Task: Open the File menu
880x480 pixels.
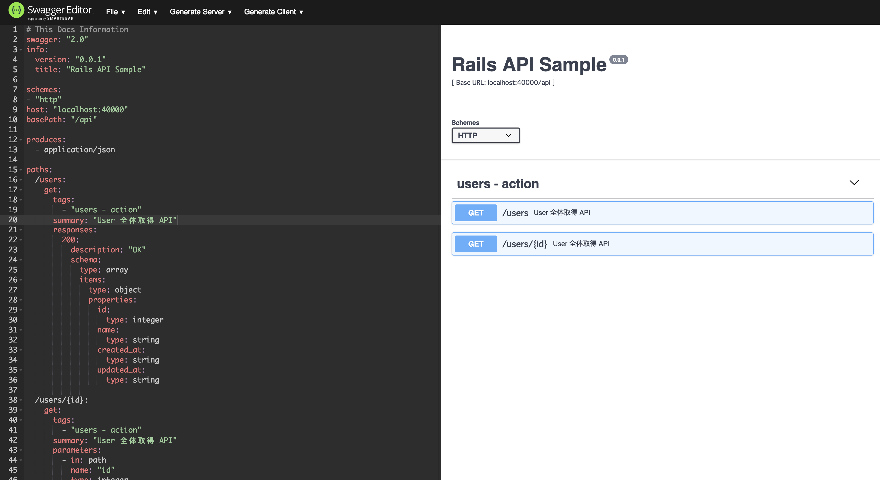Action: click(115, 12)
